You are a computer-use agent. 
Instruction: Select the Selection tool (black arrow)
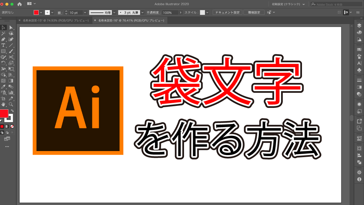[x=3, y=28]
